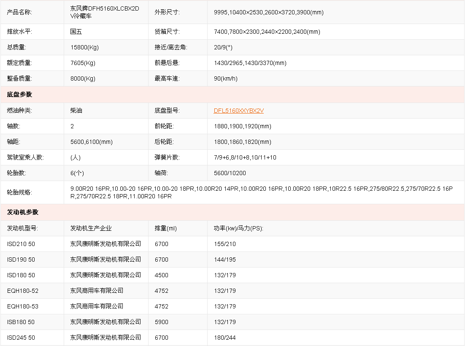Select engine model ISD245 50
The height and width of the screenshot is (346, 465).
tap(21, 338)
